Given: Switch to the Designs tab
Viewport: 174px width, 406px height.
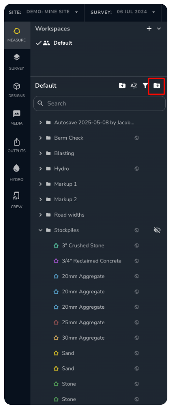Looking at the screenshot, I should coord(17,90).
